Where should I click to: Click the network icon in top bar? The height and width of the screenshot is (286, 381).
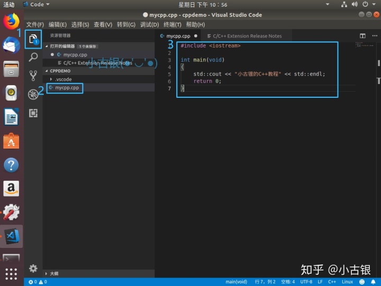(x=344, y=4)
